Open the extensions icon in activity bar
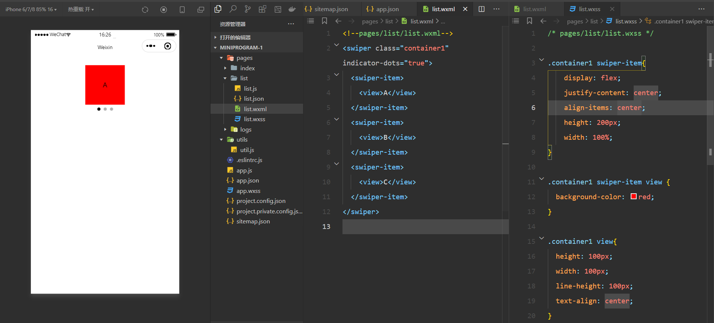Screen dimensions: 714x323 click(x=263, y=9)
